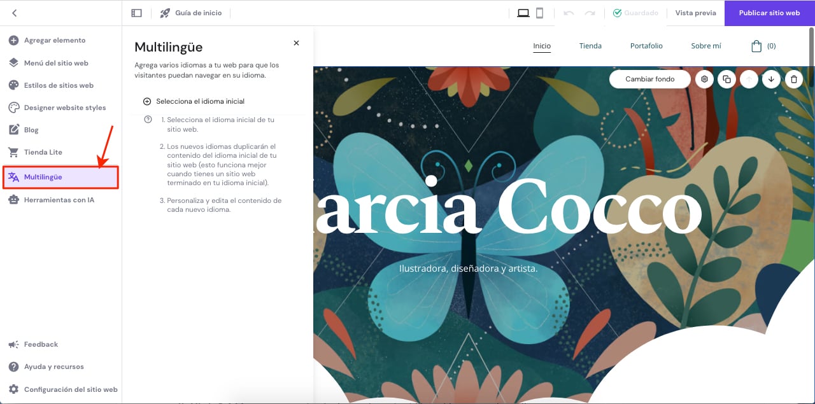815x404 pixels.
Task: Delete section with trash icon
Action: [793, 80]
